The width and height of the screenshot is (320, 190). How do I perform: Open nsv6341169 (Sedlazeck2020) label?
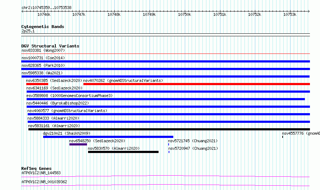[x=54, y=88]
